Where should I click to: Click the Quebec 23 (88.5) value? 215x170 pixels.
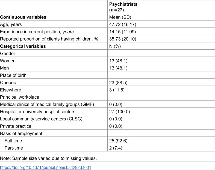(118, 83)
